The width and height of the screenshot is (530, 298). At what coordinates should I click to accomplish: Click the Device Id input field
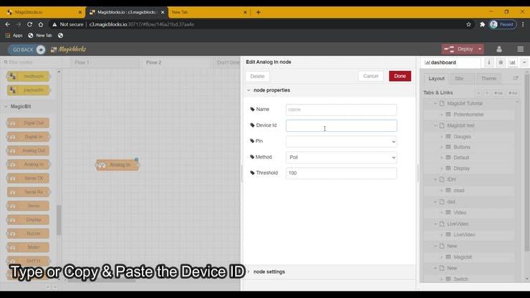341,125
